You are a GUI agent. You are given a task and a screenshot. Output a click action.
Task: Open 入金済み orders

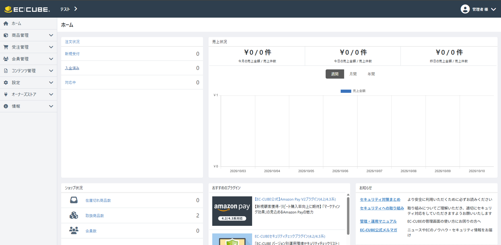coord(72,68)
